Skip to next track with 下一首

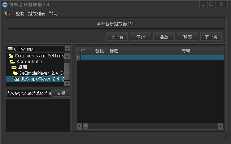[x=211, y=37]
